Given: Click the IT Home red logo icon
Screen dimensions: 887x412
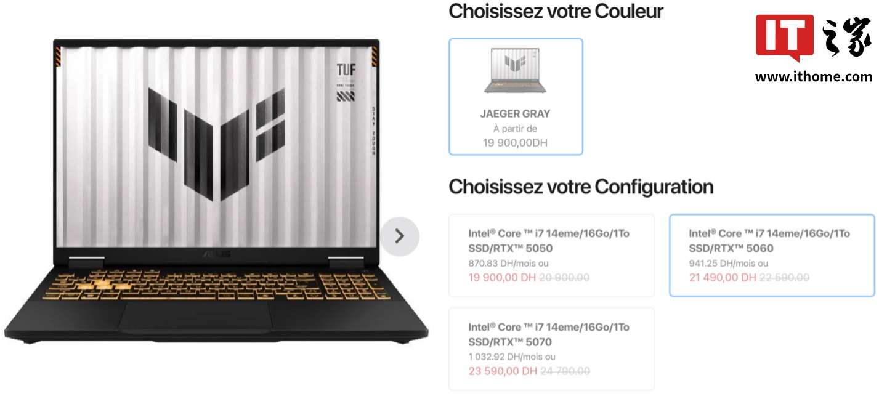Looking at the screenshot, I should 785,37.
